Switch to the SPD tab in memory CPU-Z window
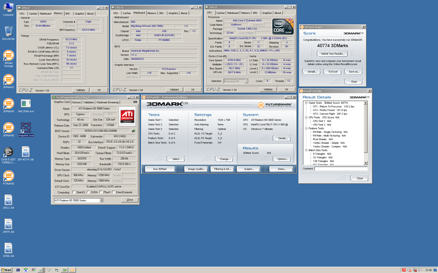Image resolution: width=438 pixels, height=273 pixels. (68, 14)
